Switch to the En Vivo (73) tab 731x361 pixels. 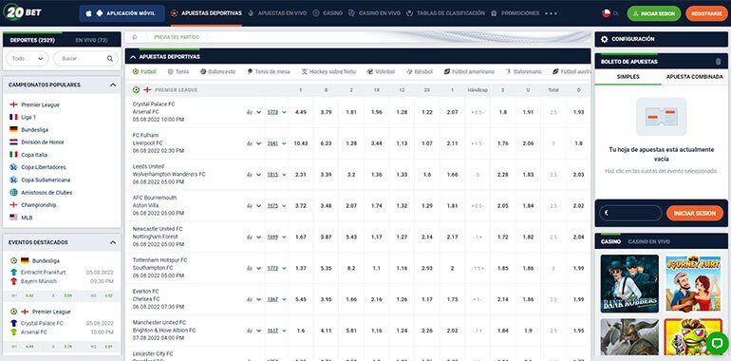[91, 41]
